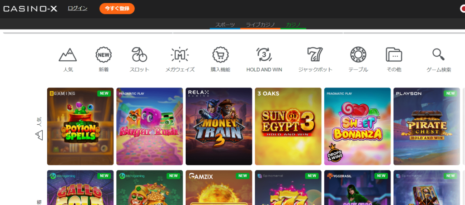This screenshot has height=205, width=465.
Task: Open the Microgaming leprechaun game tile
Action: point(149,187)
